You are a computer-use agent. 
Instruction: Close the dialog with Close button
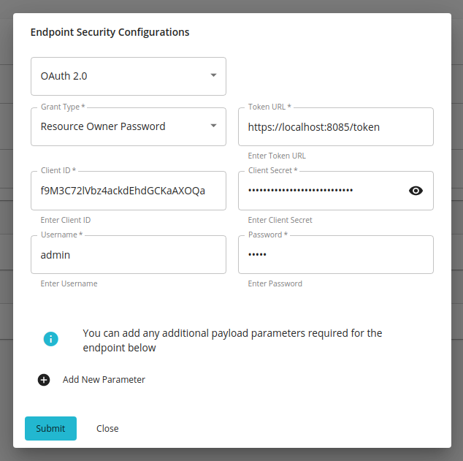[x=107, y=429]
